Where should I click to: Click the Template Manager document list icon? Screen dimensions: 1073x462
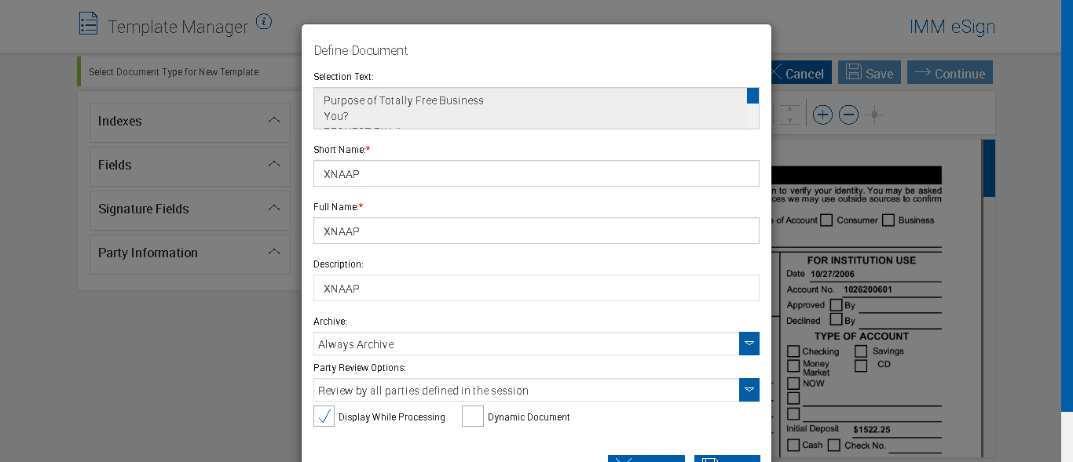[89, 24]
